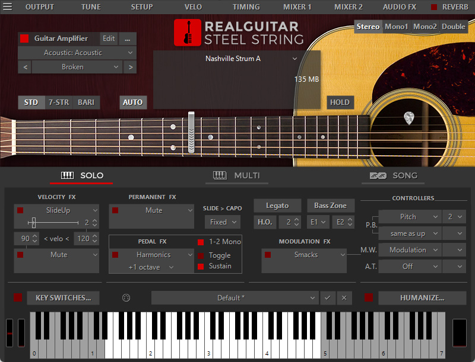Screen dimensions: 475x362
Task: Open the MIXER 1 menu tab
Action: (297, 7)
